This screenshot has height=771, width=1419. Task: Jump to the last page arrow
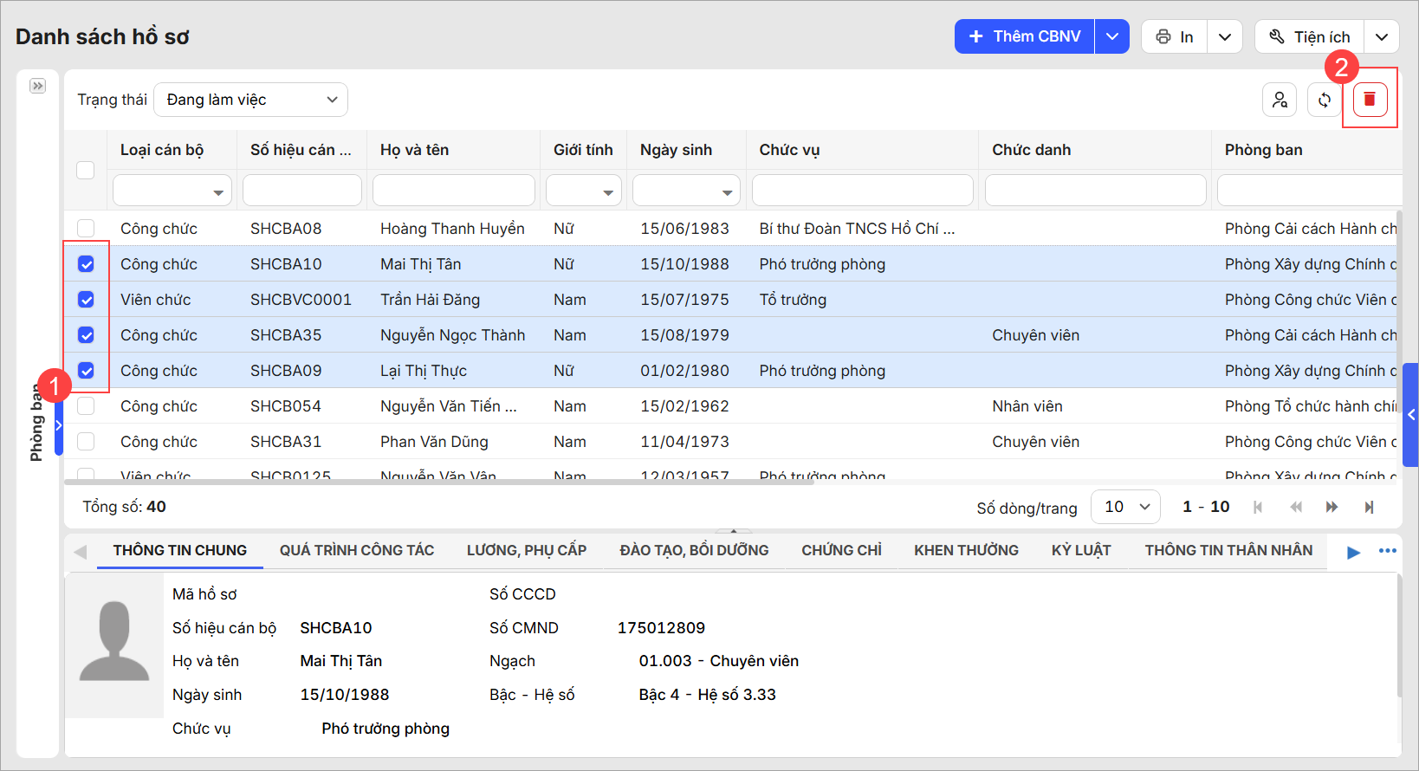point(1369,507)
